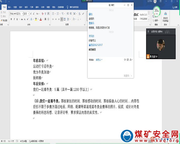Expand the borders dropdown arrow
The height and width of the screenshot is (144, 180).
click(80, 19)
